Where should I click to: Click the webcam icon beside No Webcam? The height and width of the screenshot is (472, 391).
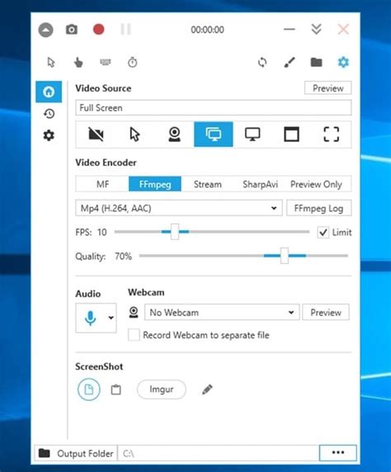pos(134,313)
